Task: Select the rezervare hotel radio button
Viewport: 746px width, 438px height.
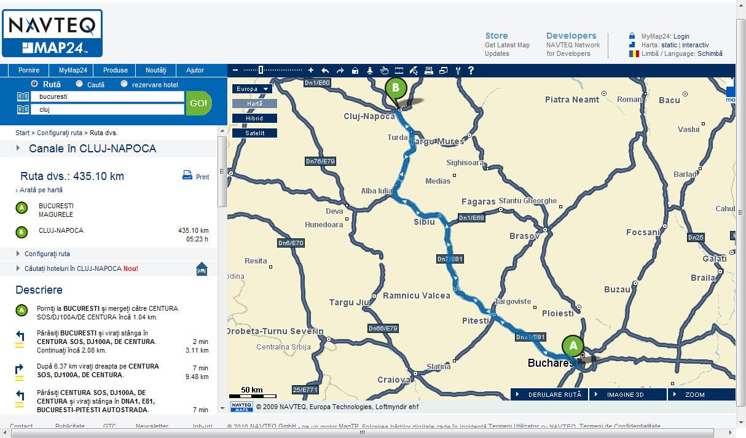Action: (124, 84)
